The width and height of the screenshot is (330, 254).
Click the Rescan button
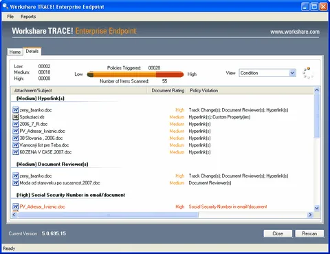pyautogui.click(x=309, y=233)
